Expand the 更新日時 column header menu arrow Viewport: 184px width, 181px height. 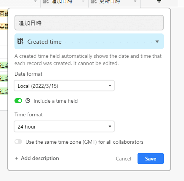pyautogui.click(x=135, y=2)
